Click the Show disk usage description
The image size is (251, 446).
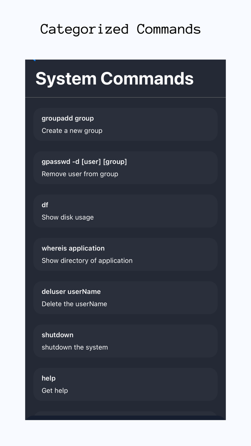click(68, 217)
